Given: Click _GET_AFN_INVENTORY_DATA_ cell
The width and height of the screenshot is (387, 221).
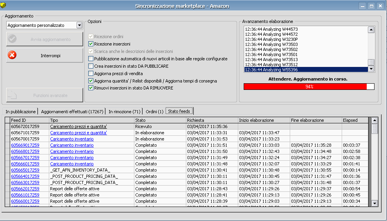Looking at the screenshot, I should tap(91, 170).
